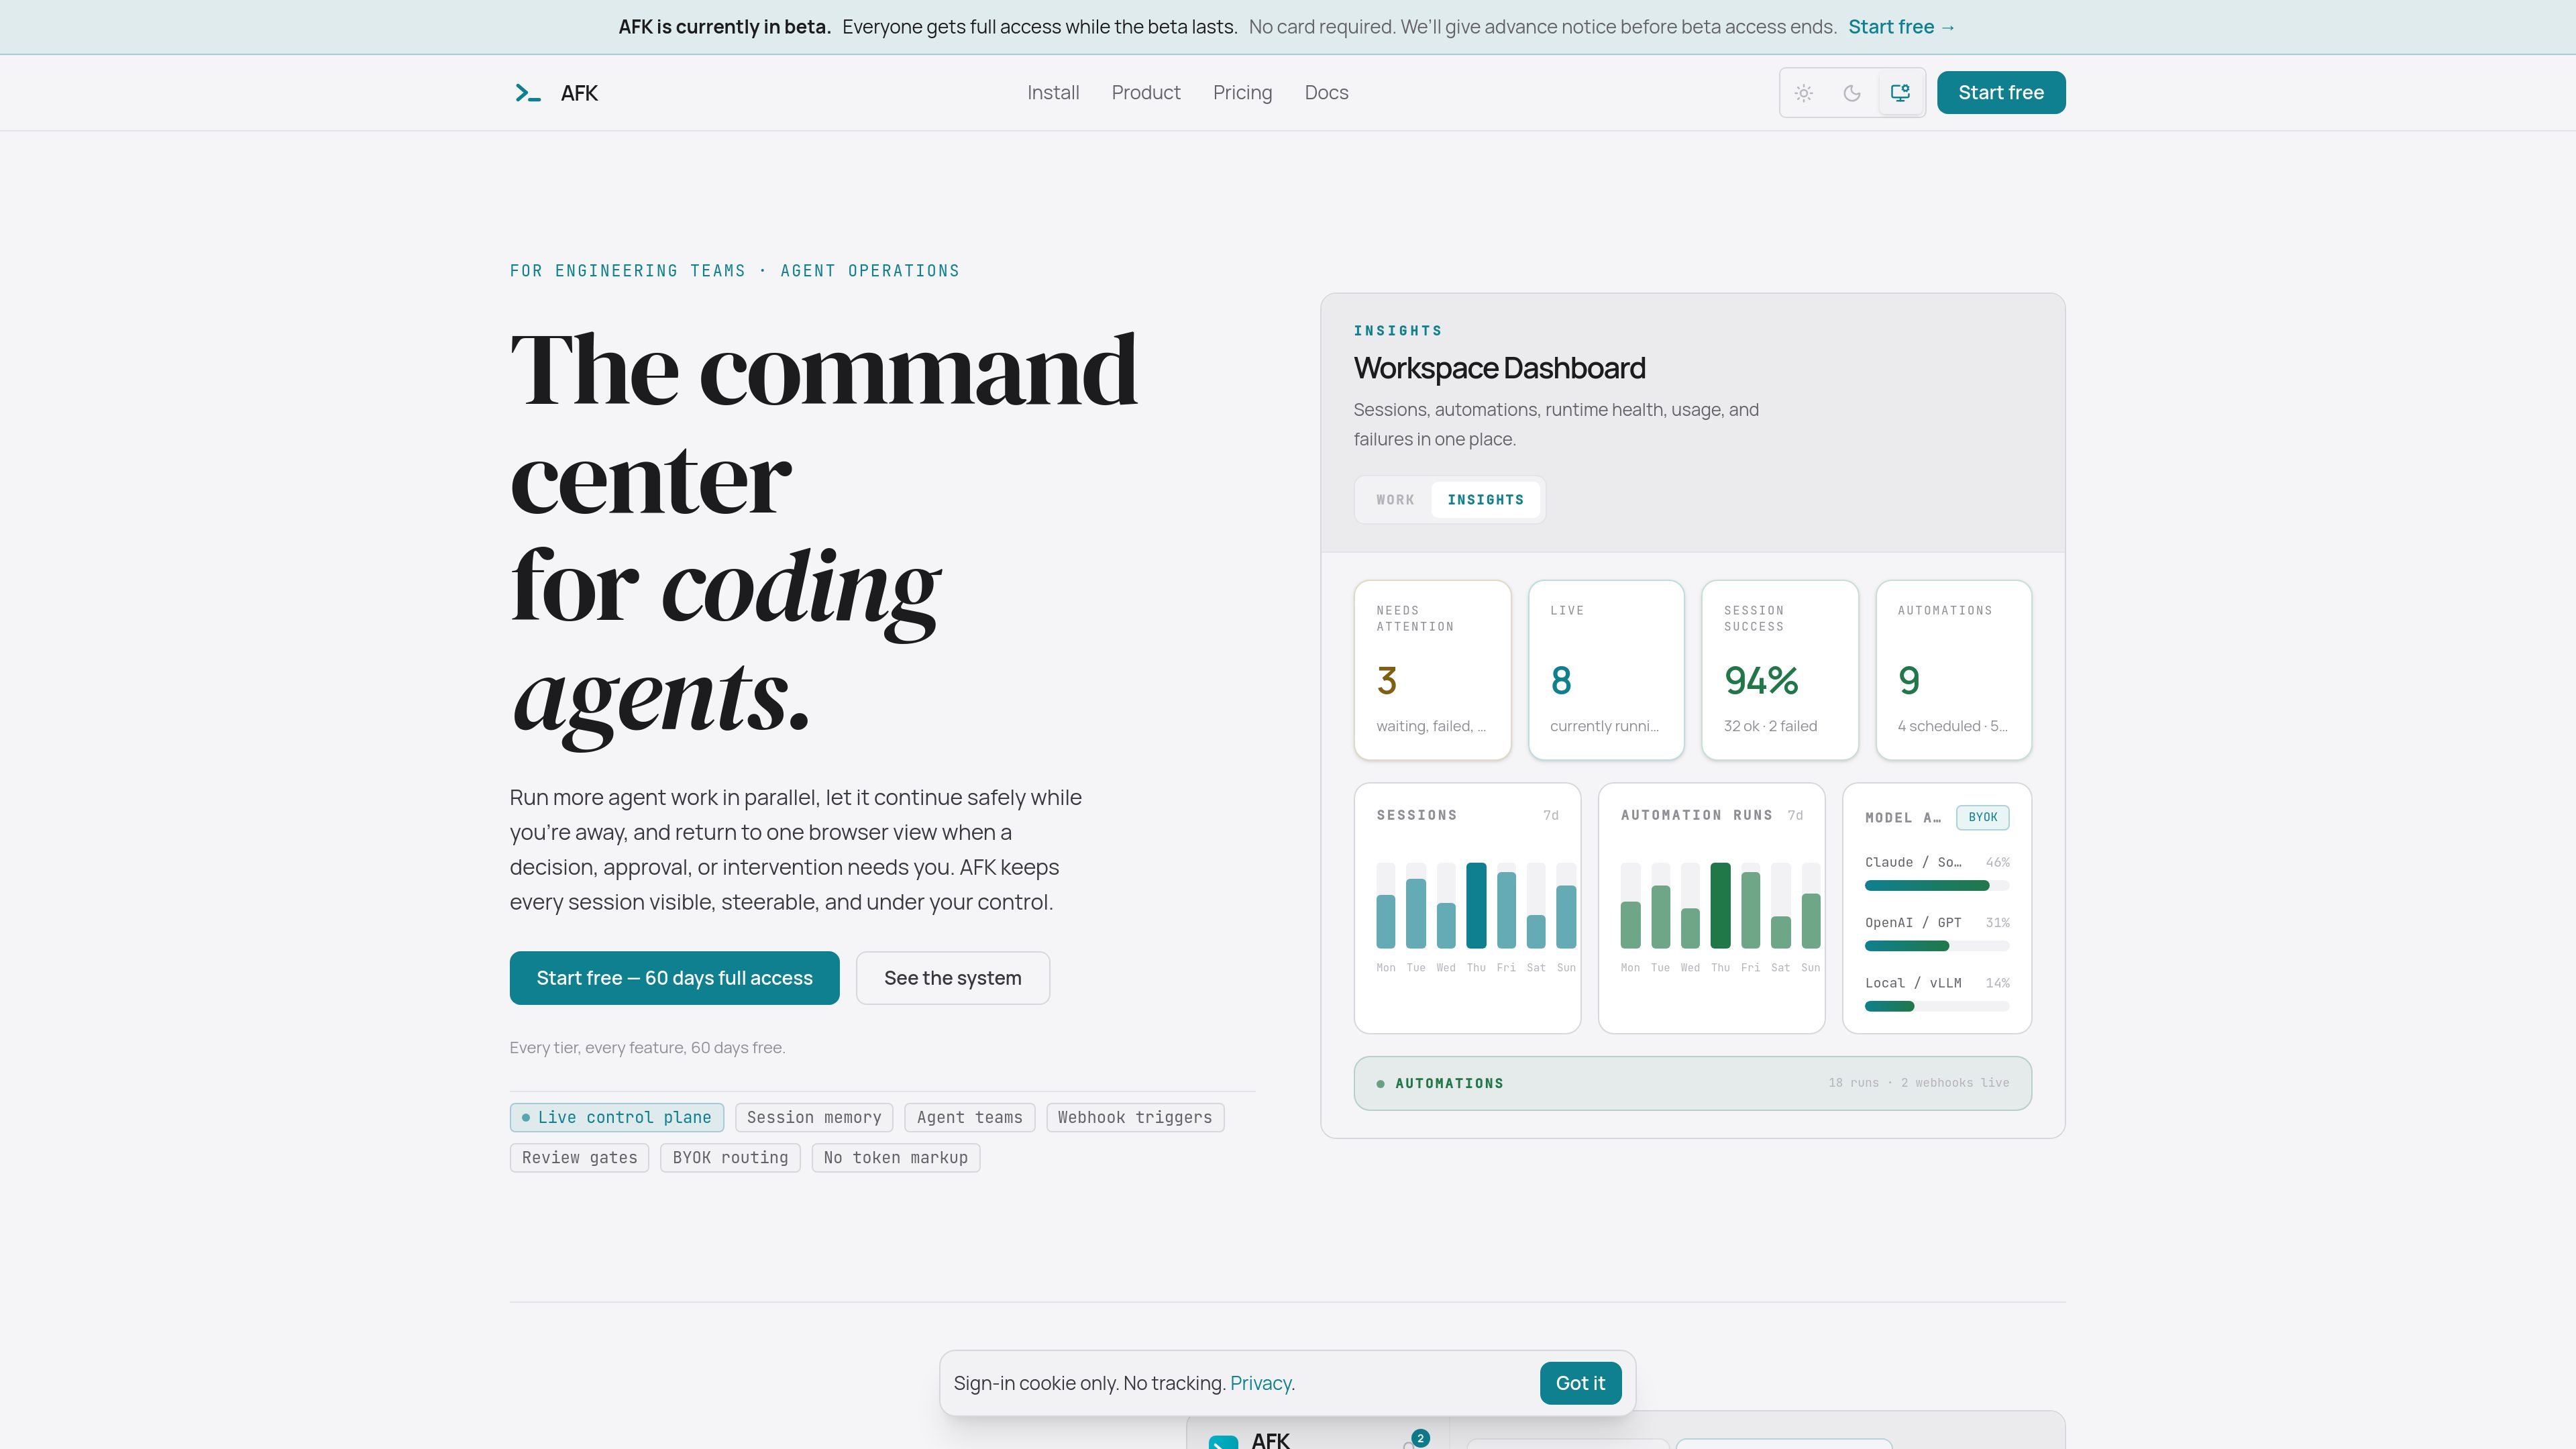Select the BYOK routing chip
Image resolution: width=2576 pixels, height=1449 pixels.
(730, 1158)
